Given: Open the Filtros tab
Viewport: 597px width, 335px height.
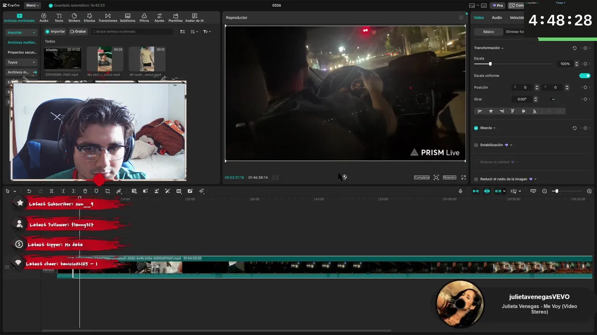Looking at the screenshot, I should [144, 18].
